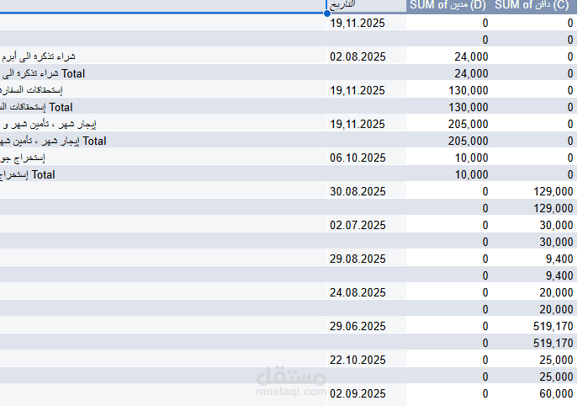Click 205,000 in the Total إيجار شهر row
The width and height of the screenshot is (583, 406).
468,141
